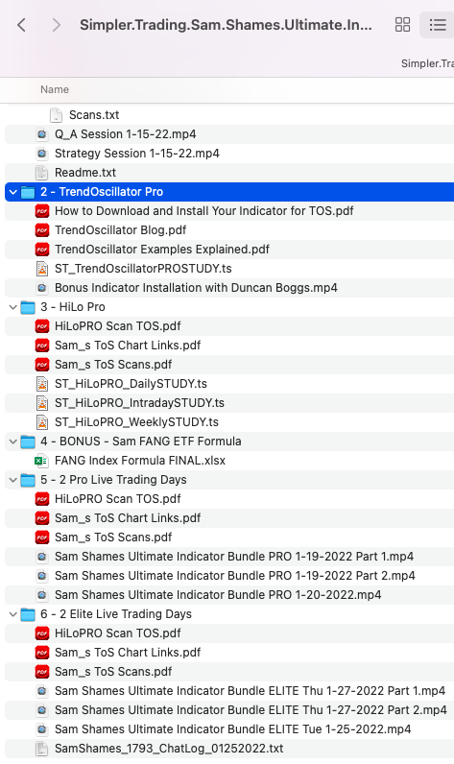Select the TOS install guide PDF icon
Screen dimensions: 454x764
coord(42,211)
